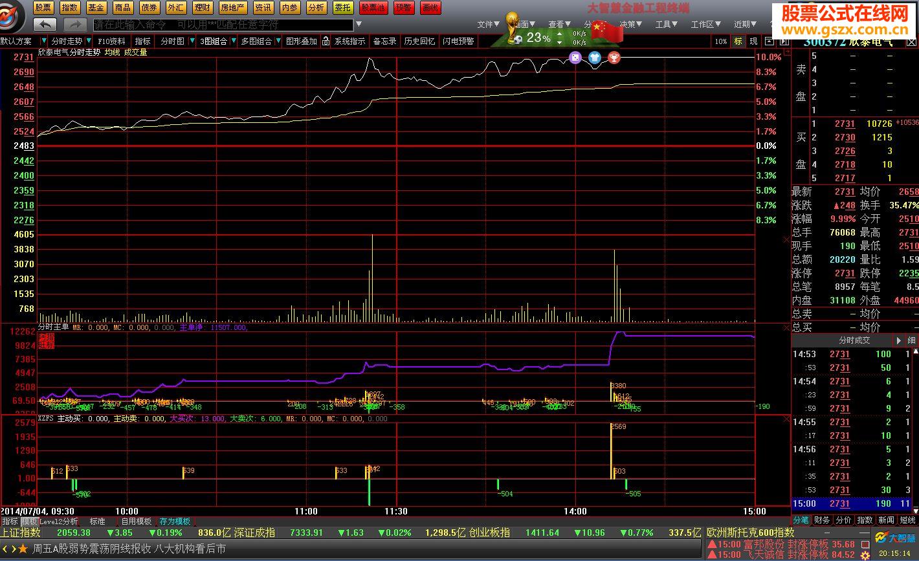Screen dimensions: 919x561
Task: Toggle the 标 mode button
Action: point(738,41)
